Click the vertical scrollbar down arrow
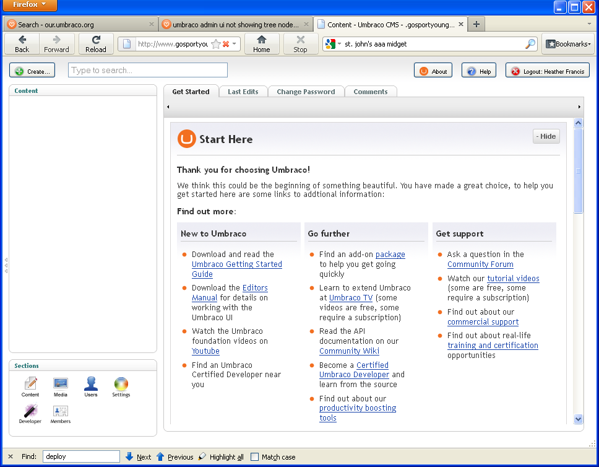599x467 pixels. point(579,419)
